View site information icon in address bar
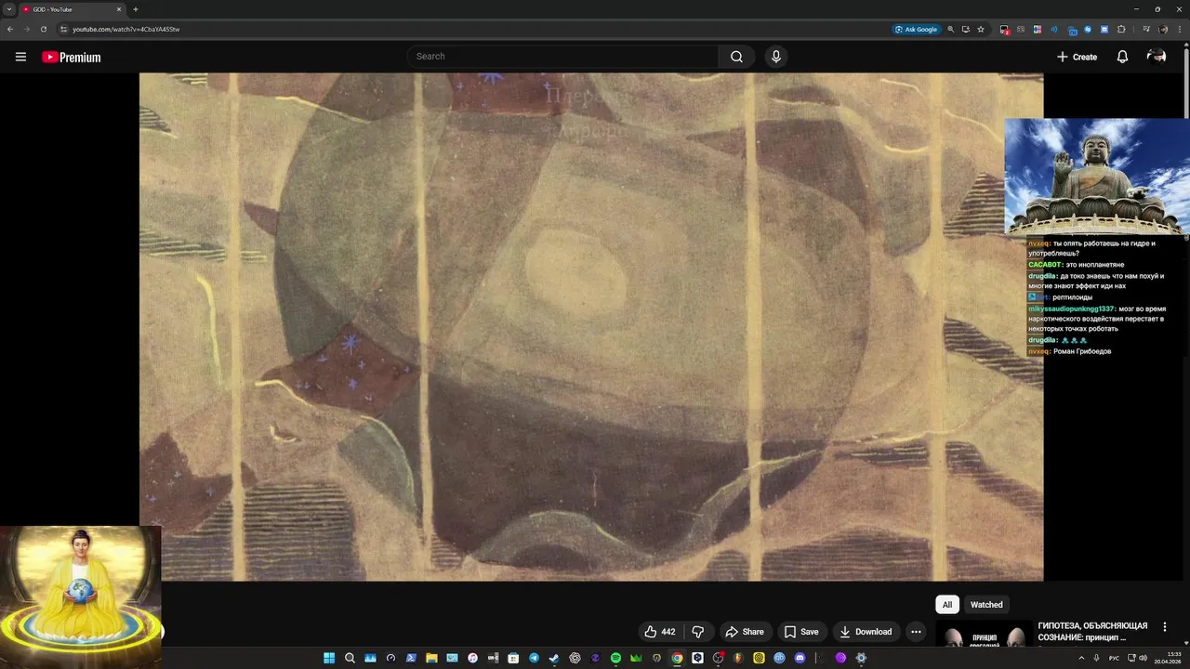 tap(63, 30)
